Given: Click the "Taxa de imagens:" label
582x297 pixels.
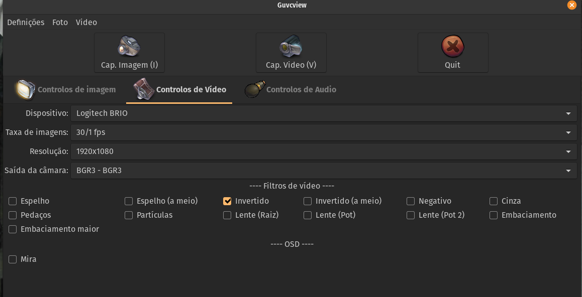Looking at the screenshot, I should point(37,132).
